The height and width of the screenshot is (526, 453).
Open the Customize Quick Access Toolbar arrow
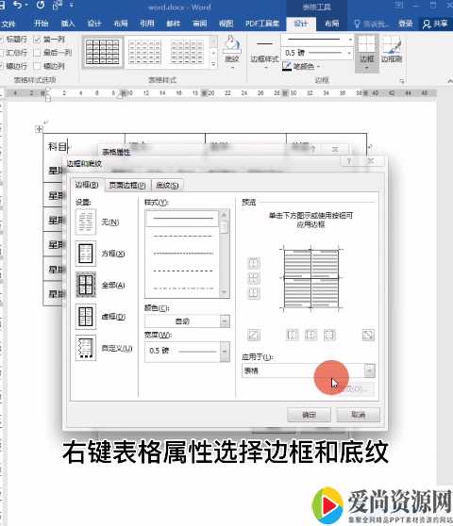(71, 5)
